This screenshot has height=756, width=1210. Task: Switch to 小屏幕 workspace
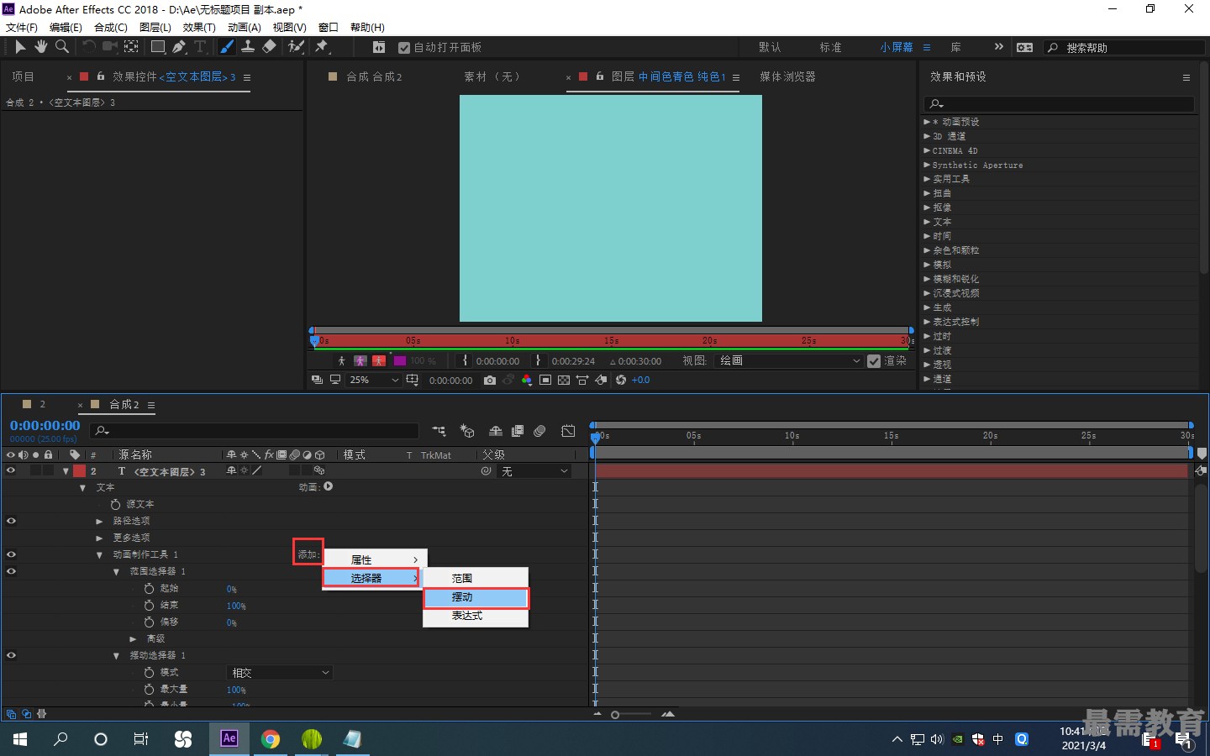click(896, 47)
